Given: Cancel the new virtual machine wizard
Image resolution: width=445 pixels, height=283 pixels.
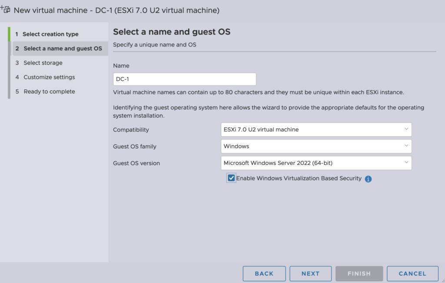Looking at the screenshot, I should 412,273.
